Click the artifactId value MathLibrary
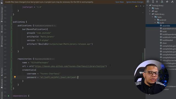The image size is (176, 99). (x=47, y=37)
